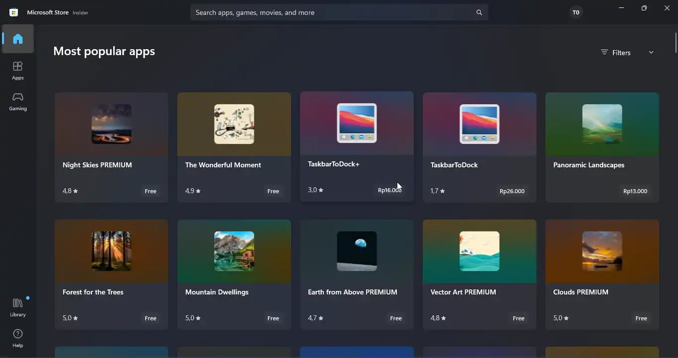This screenshot has width=678, height=358.
Task: Click the Night Skies PREMIUM app icon
Action: point(111,124)
